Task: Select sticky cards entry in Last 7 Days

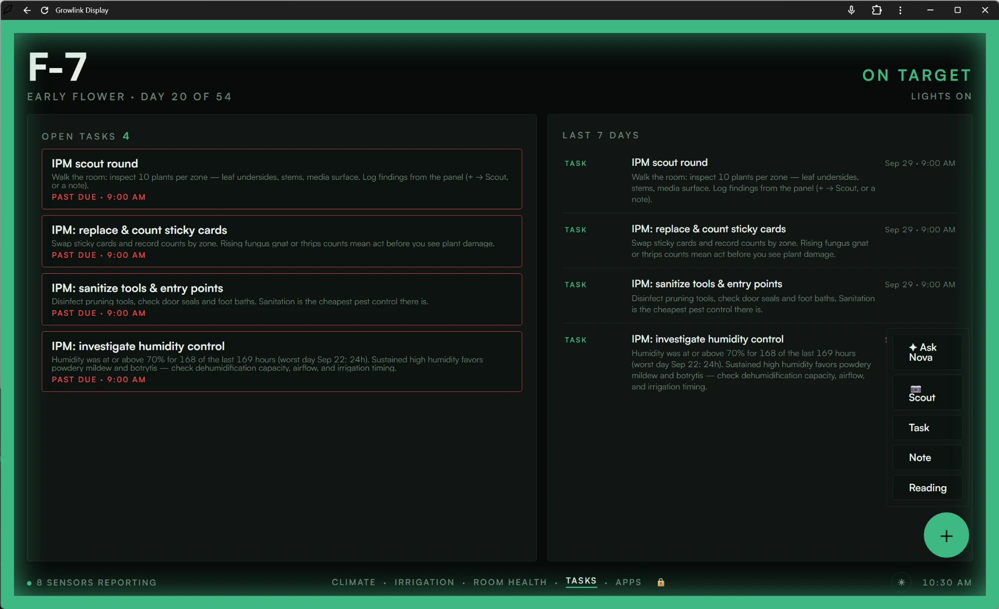Action: click(x=760, y=241)
